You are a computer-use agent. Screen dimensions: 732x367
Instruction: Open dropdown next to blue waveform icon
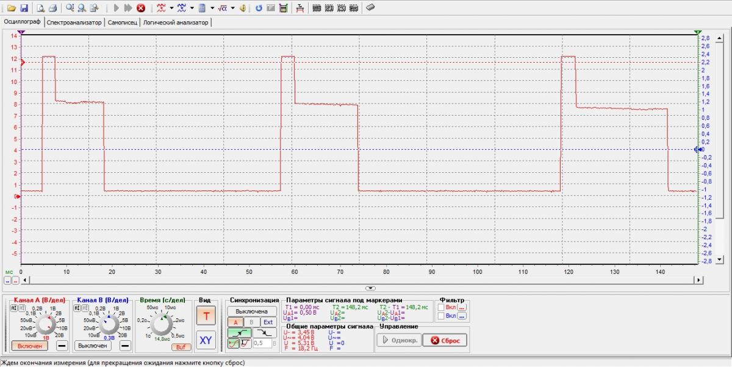point(192,8)
